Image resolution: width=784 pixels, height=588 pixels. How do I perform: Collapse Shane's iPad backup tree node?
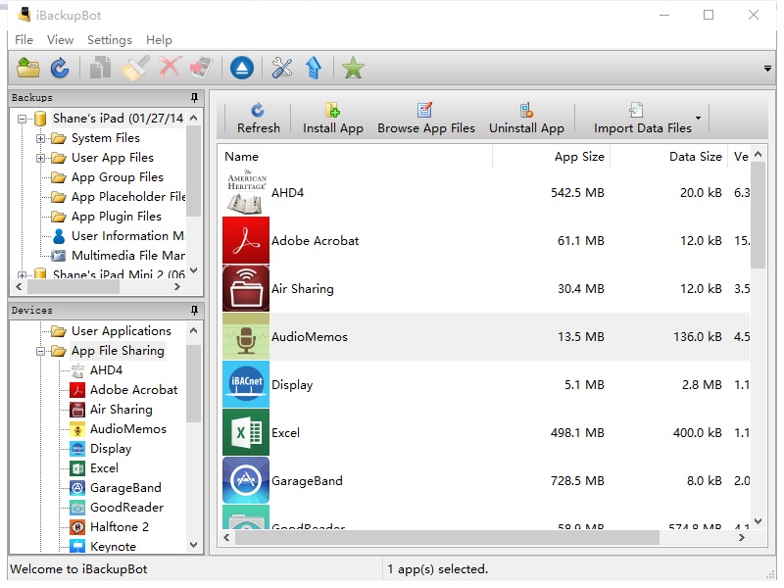point(22,119)
